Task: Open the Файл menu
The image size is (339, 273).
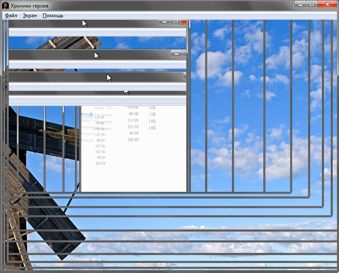Action: [x=11, y=15]
